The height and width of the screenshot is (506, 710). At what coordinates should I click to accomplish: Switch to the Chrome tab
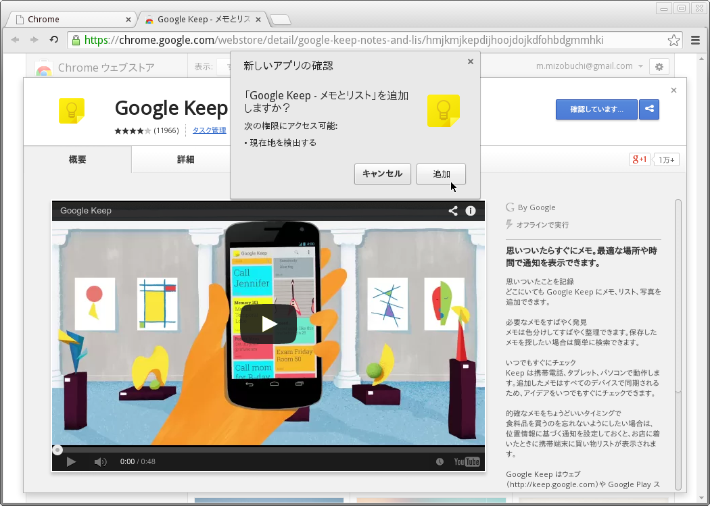click(x=70, y=20)
